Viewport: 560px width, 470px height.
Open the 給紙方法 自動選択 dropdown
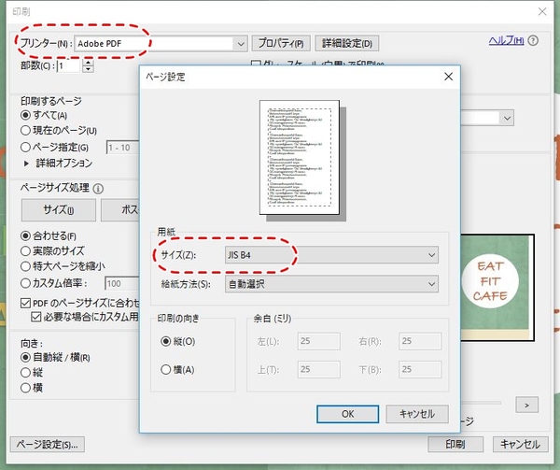331,284
